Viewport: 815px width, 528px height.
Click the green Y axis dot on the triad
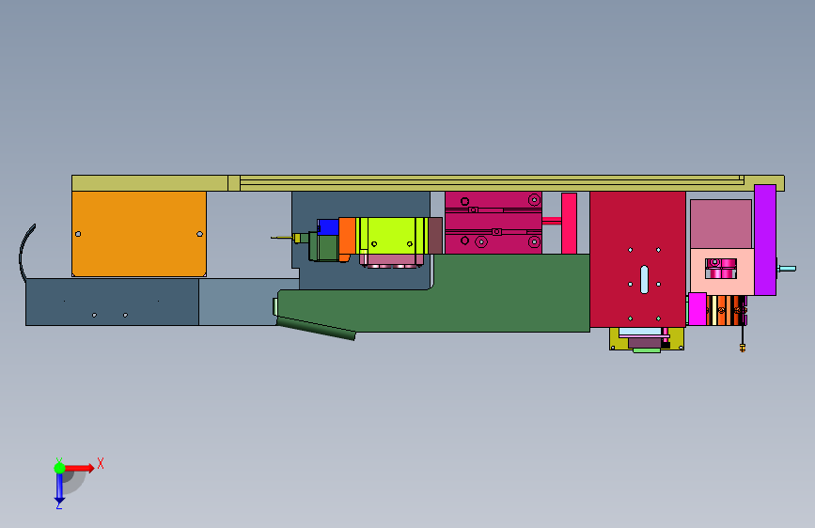pos(59,468)
